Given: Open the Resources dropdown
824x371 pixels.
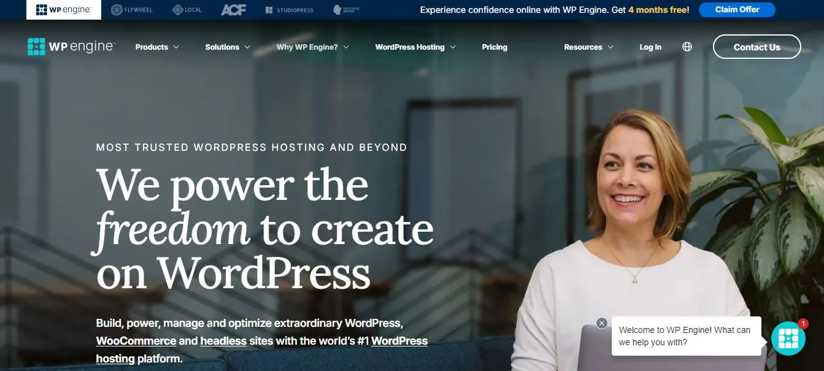Looking at the screenshot, I should [588, 47].
